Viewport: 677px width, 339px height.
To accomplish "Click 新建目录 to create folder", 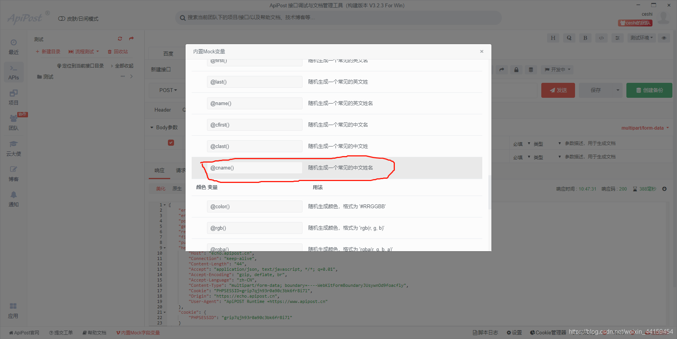I will click(x=48, y=51).
